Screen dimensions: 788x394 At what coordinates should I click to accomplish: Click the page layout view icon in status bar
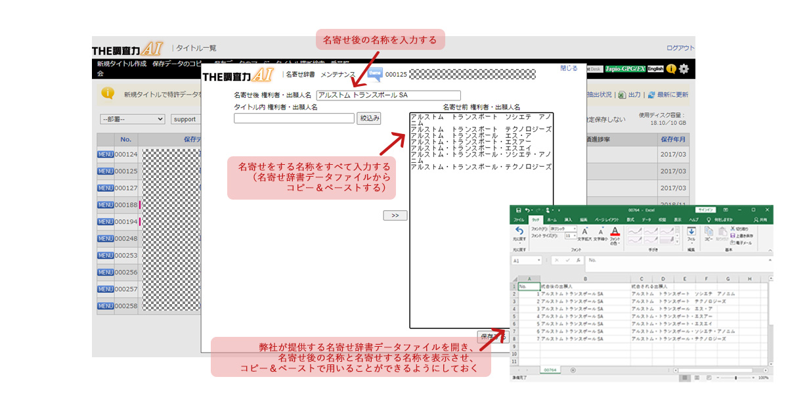[x=697, y=378]
